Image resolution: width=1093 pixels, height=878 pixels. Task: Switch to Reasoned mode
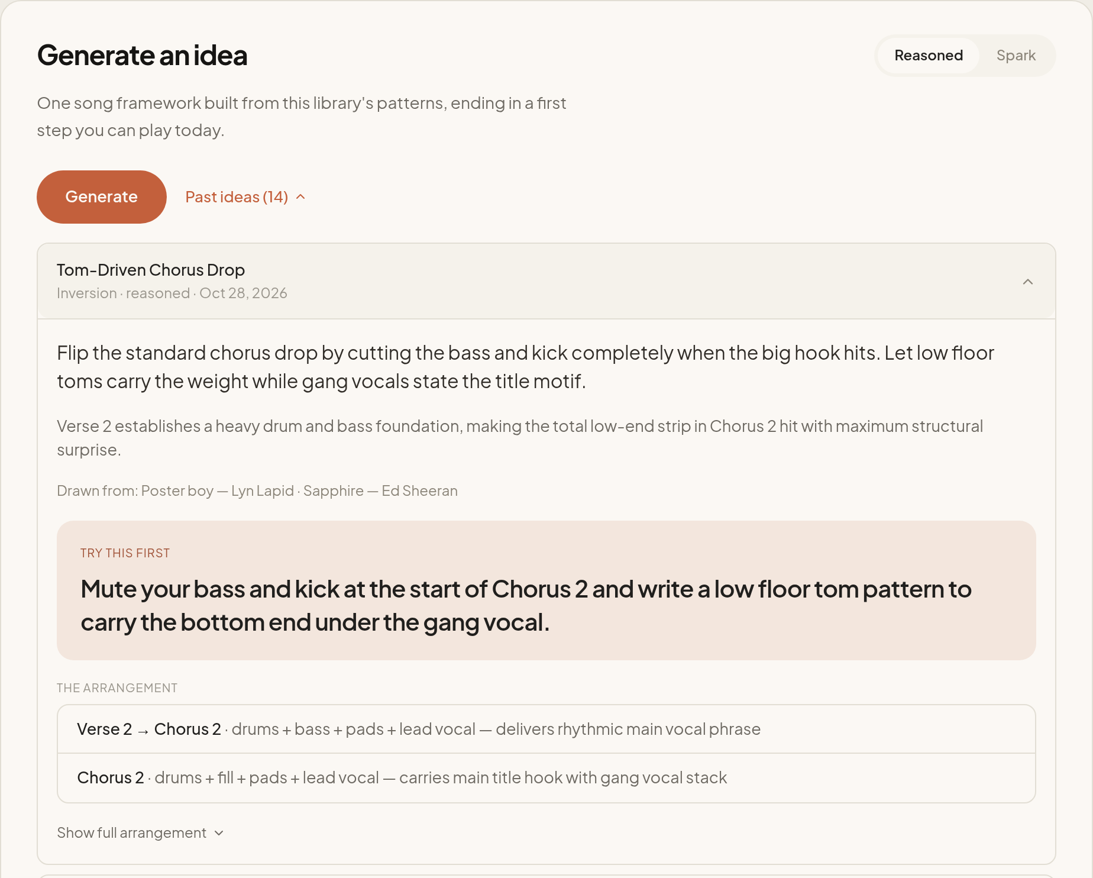click(929, 56)
